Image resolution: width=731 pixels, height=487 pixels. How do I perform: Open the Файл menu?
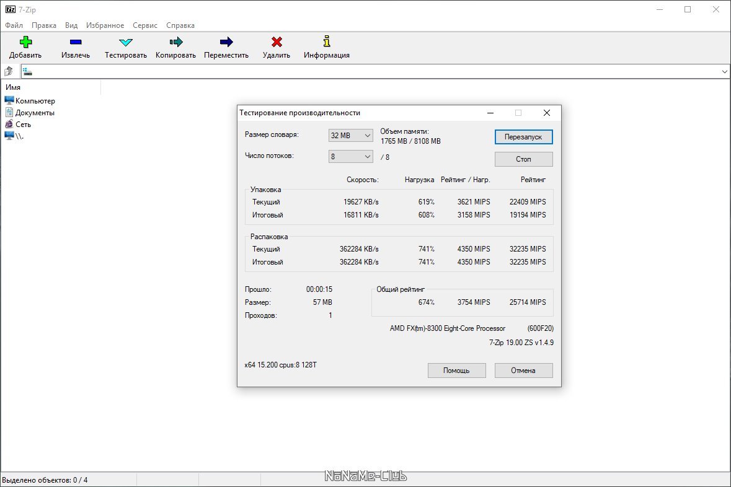14,25
